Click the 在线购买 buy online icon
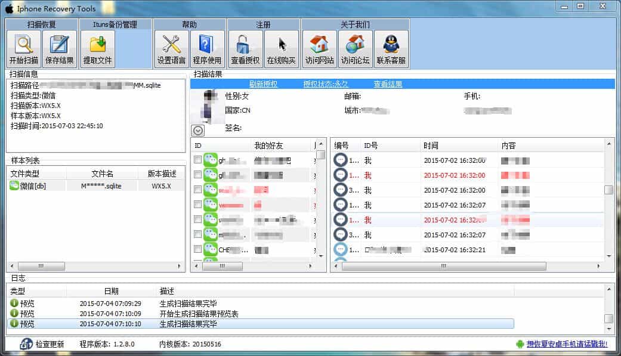621x356 pixels. [x=281, y=49]
